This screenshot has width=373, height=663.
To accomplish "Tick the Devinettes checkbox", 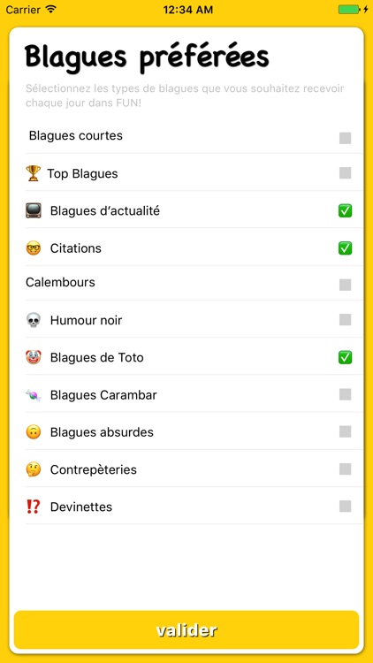I will pos(345,507).
